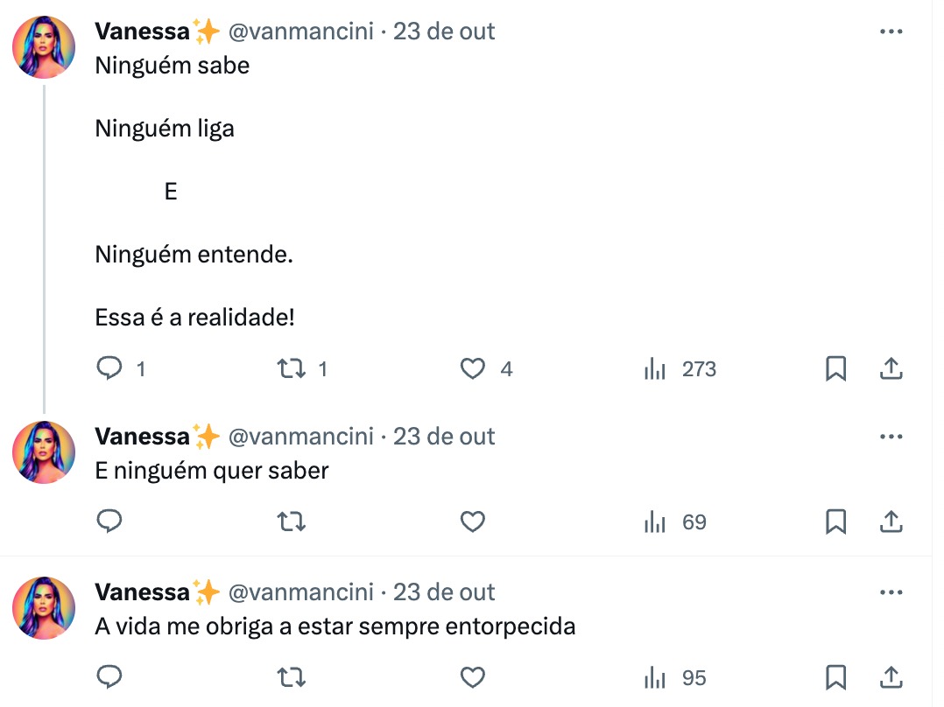Like 'E ninguém quer saber' tweet
The width and height of the screenshot is (944, 707).
pos(473,522)
